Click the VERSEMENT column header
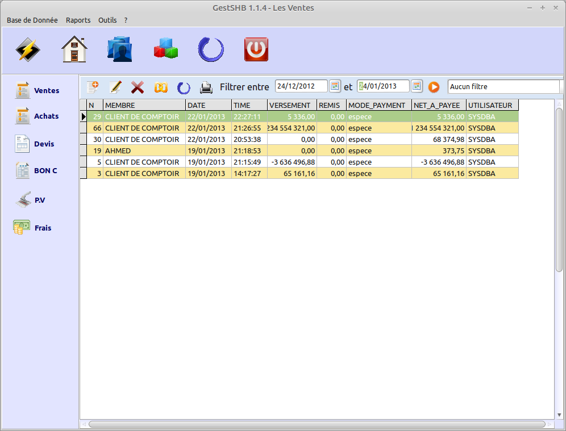Image resolution: width=566 pixels, height=431 pixels. click(292, 105)
